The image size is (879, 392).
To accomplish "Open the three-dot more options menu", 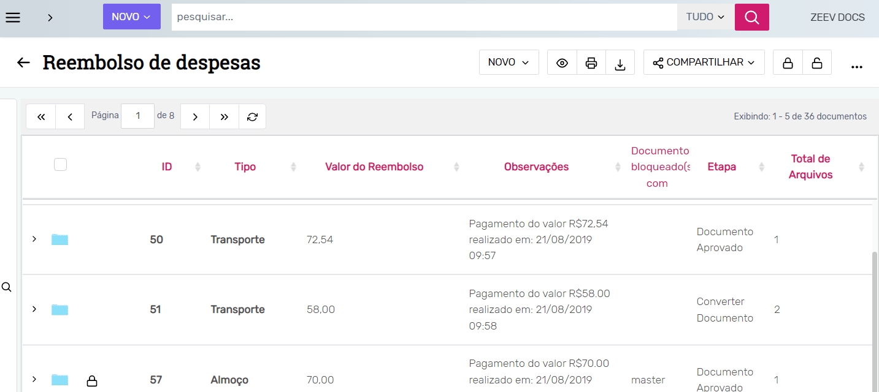I will (x=857, y=66).
